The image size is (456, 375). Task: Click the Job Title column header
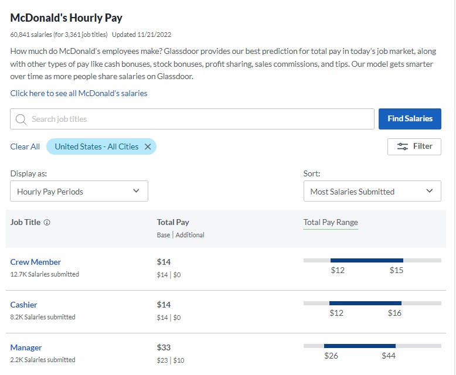25,223
